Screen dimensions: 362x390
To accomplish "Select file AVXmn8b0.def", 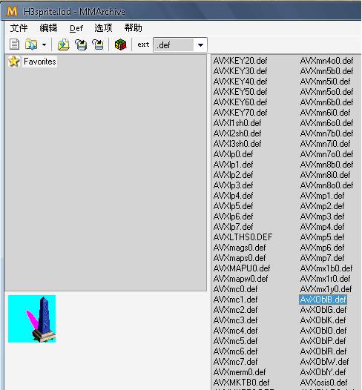I will [326, 165].
